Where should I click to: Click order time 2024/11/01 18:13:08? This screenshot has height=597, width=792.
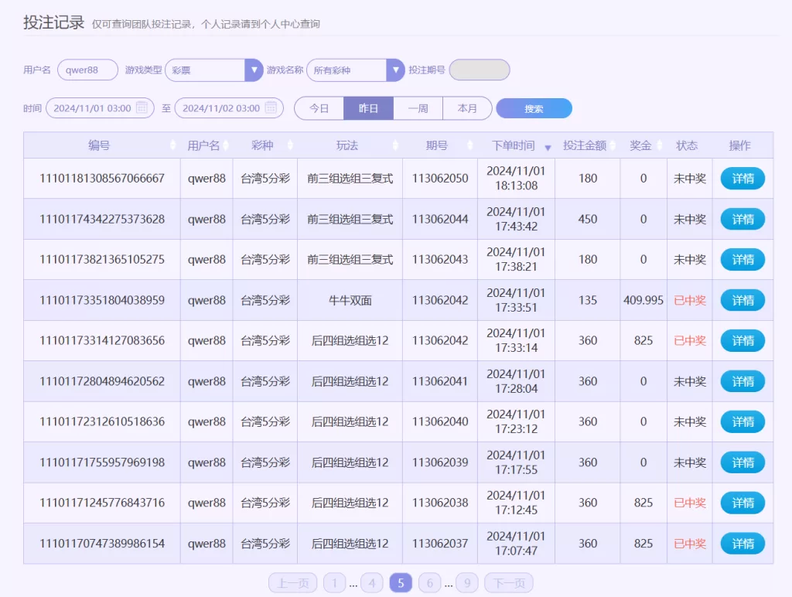[516, 179]
